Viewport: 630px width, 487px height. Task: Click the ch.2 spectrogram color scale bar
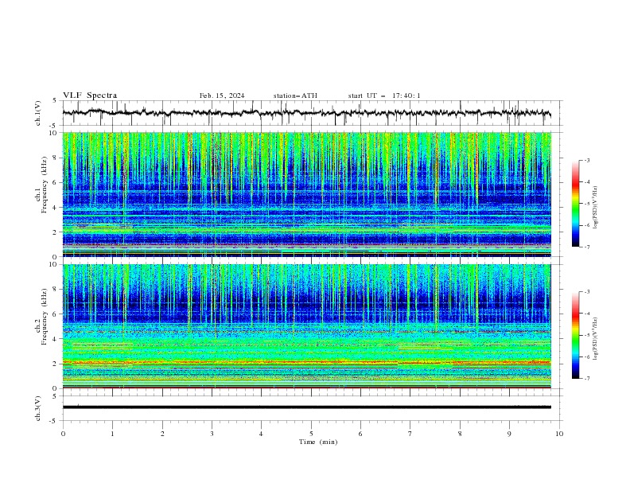click(x=576, y=335)
